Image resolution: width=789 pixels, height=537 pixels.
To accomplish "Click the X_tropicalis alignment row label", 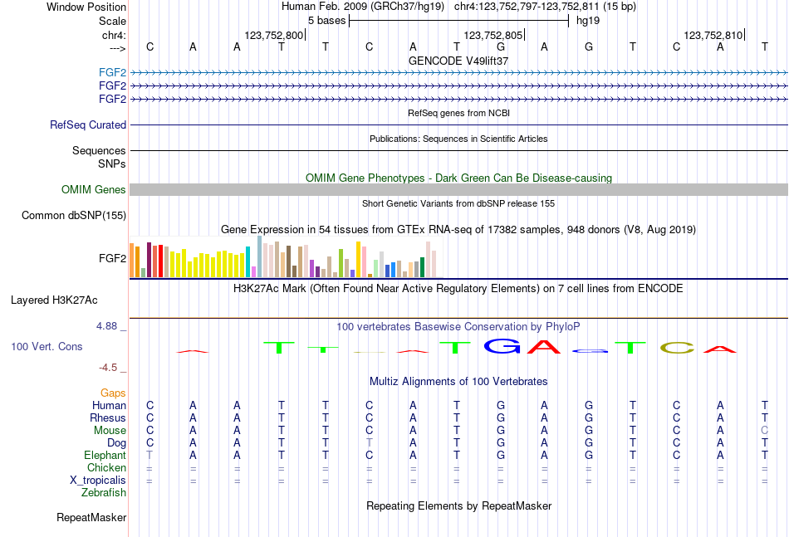I will coord(98,481).
